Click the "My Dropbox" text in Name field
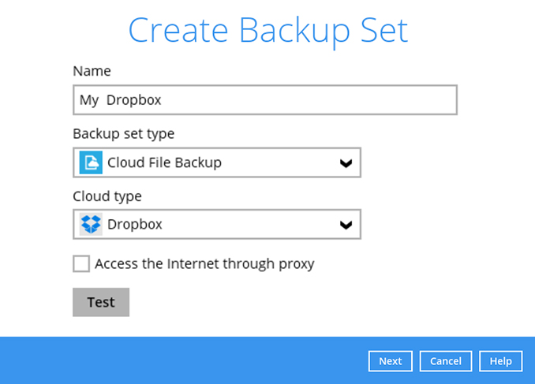The height and width of the screenshot is (384, 535). [x=121, y=100]
